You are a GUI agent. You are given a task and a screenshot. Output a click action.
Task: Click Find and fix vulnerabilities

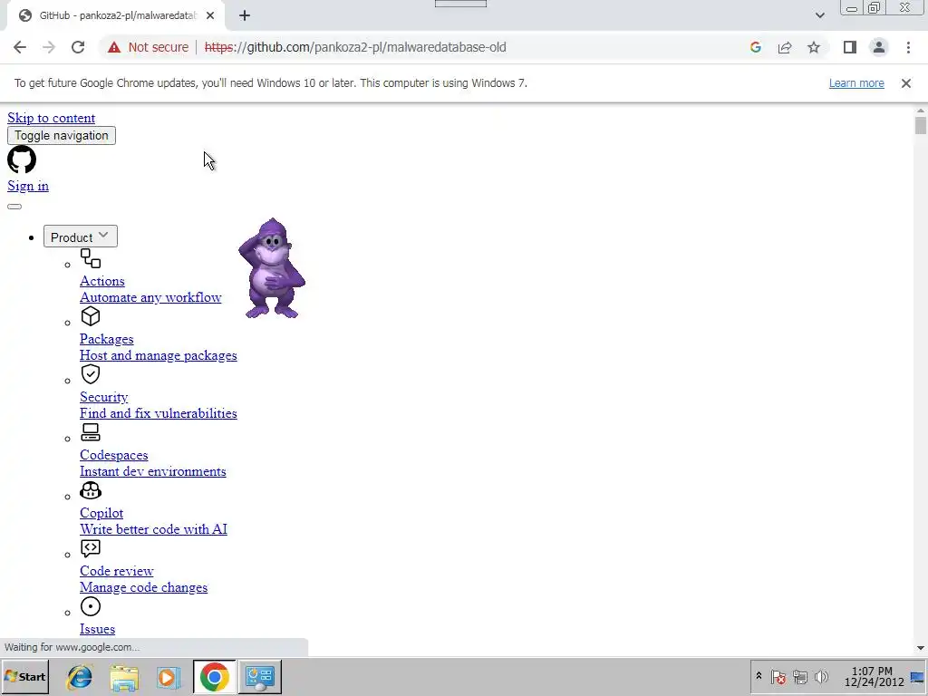click(158, 413)
